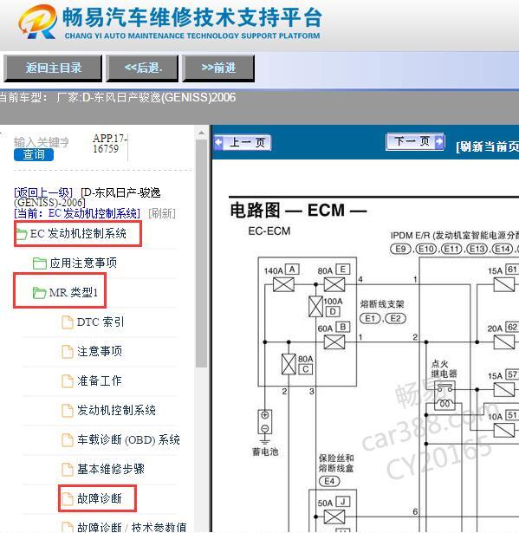Open the 注意事项 document
The width and height of the screenshot is (519, 533).
[x=100, y=352]
